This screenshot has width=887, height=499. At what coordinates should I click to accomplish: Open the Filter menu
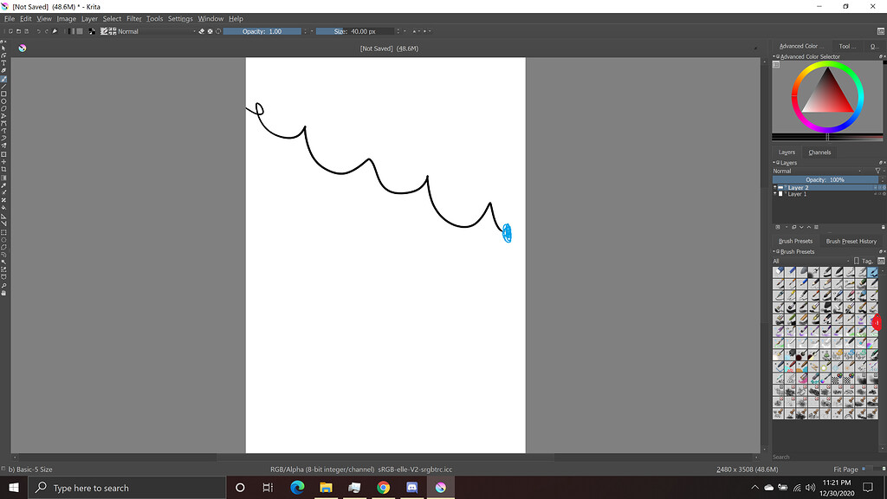pos(133,18)
